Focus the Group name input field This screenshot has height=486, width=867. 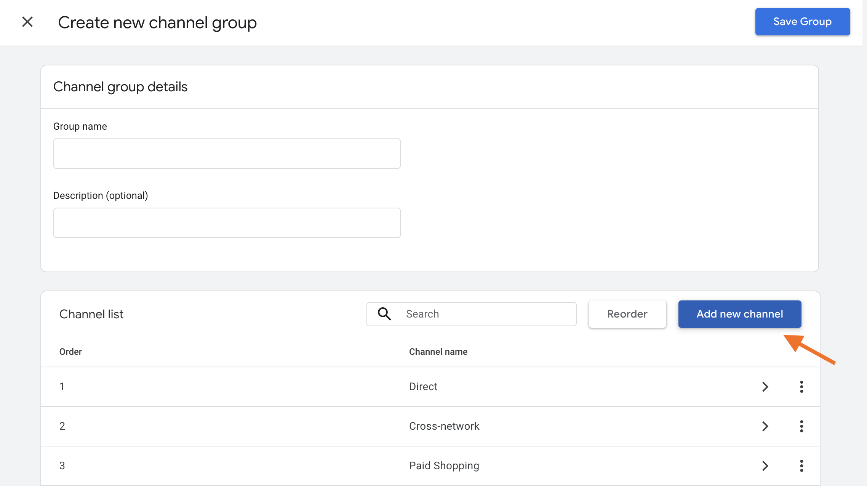227,154
